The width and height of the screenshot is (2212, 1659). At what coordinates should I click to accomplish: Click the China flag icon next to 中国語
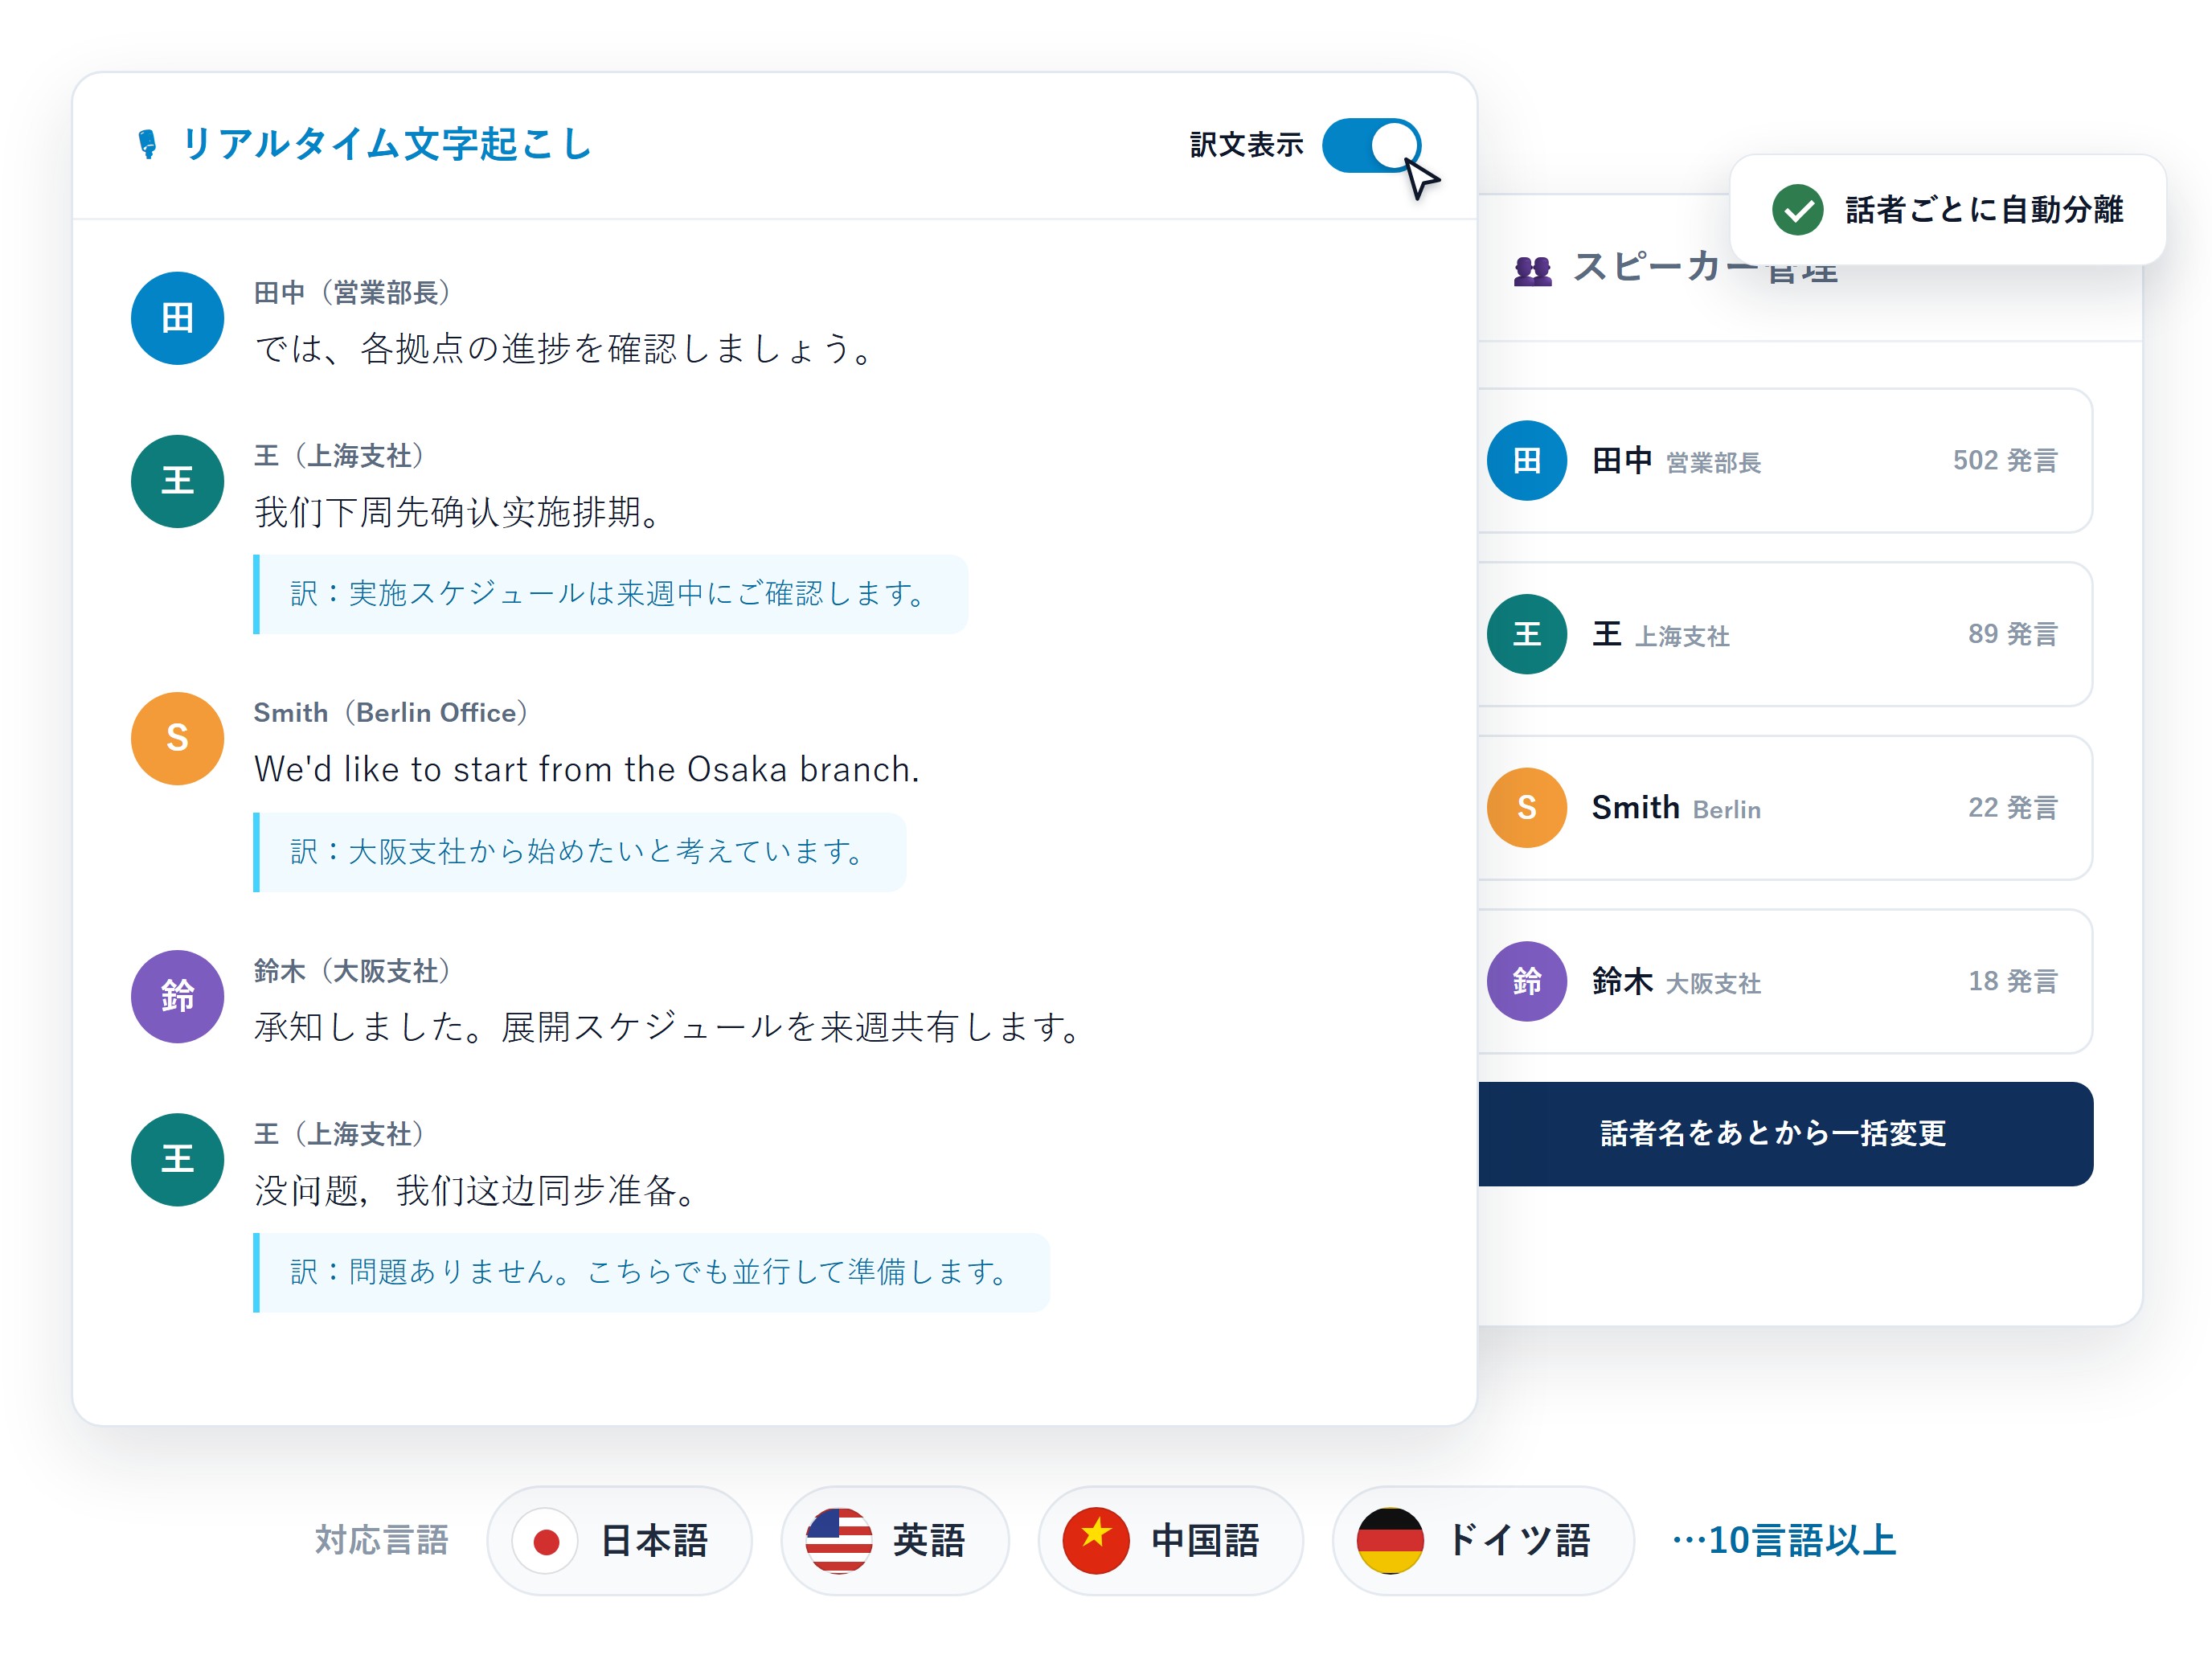tap(1096, 1541)
